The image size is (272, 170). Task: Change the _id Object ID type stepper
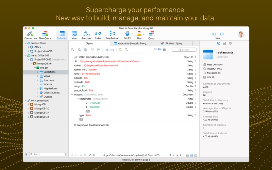coord(195,57)
